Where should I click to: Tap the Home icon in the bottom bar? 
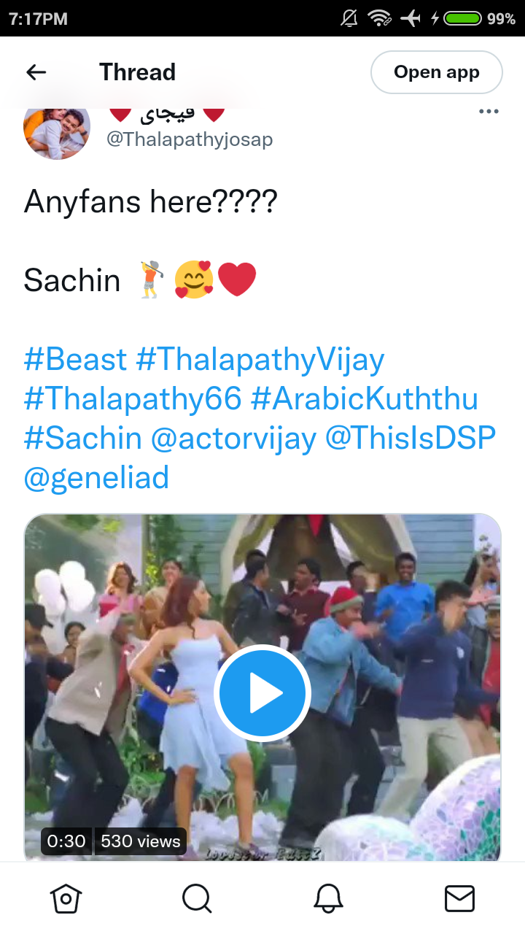(x=66, y=899)
